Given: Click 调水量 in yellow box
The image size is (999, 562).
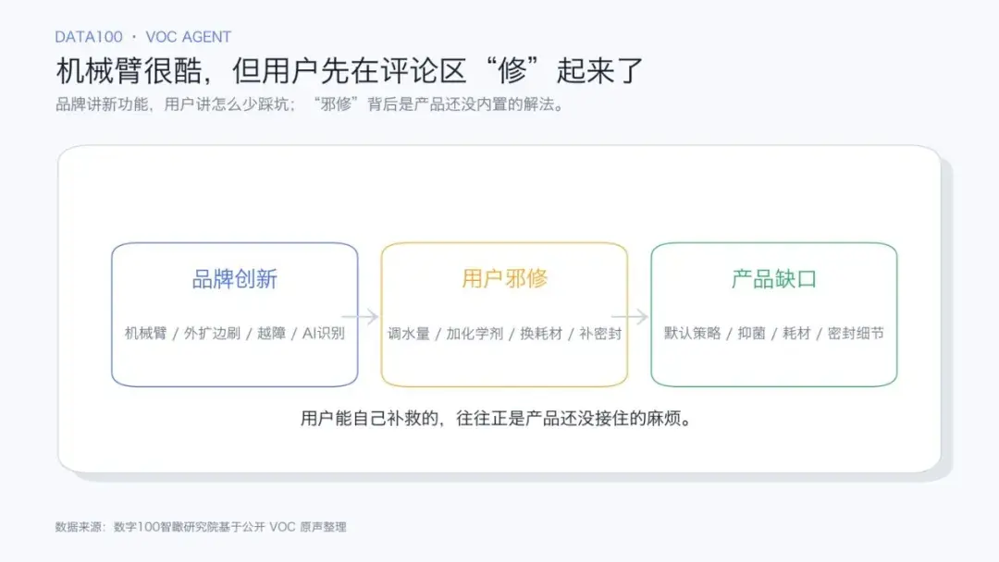Looking at the screenshot, I should coord(409,334).
